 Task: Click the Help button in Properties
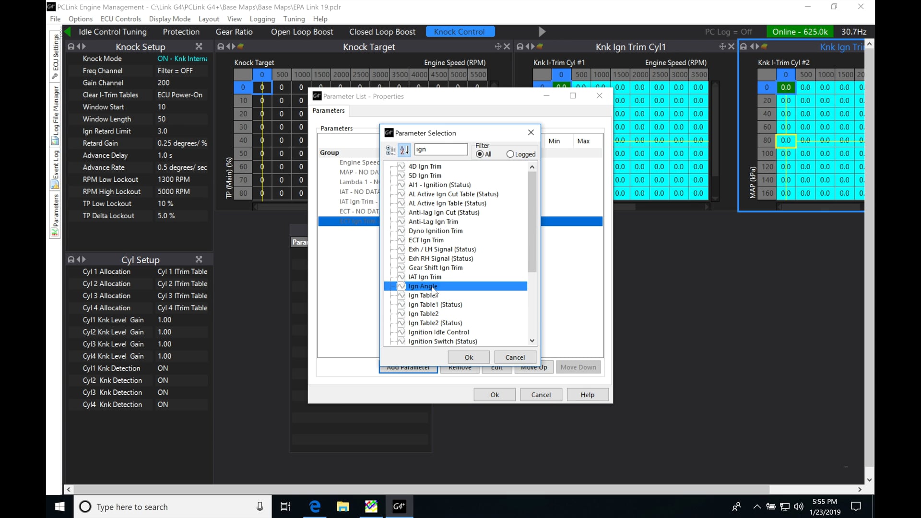[587, 395]
